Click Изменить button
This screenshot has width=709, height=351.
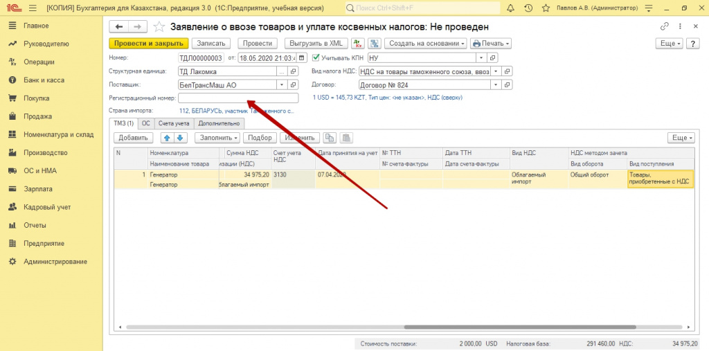click(x=300, y=138)
